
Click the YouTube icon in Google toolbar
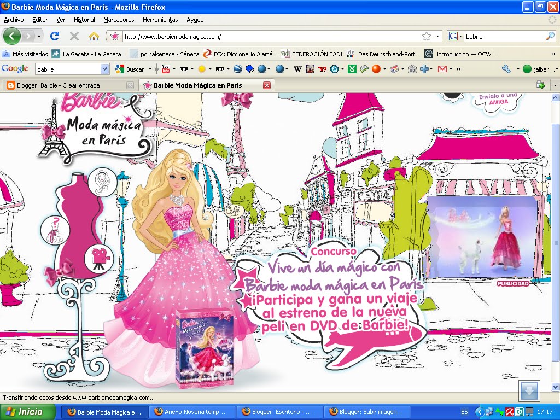165,69
